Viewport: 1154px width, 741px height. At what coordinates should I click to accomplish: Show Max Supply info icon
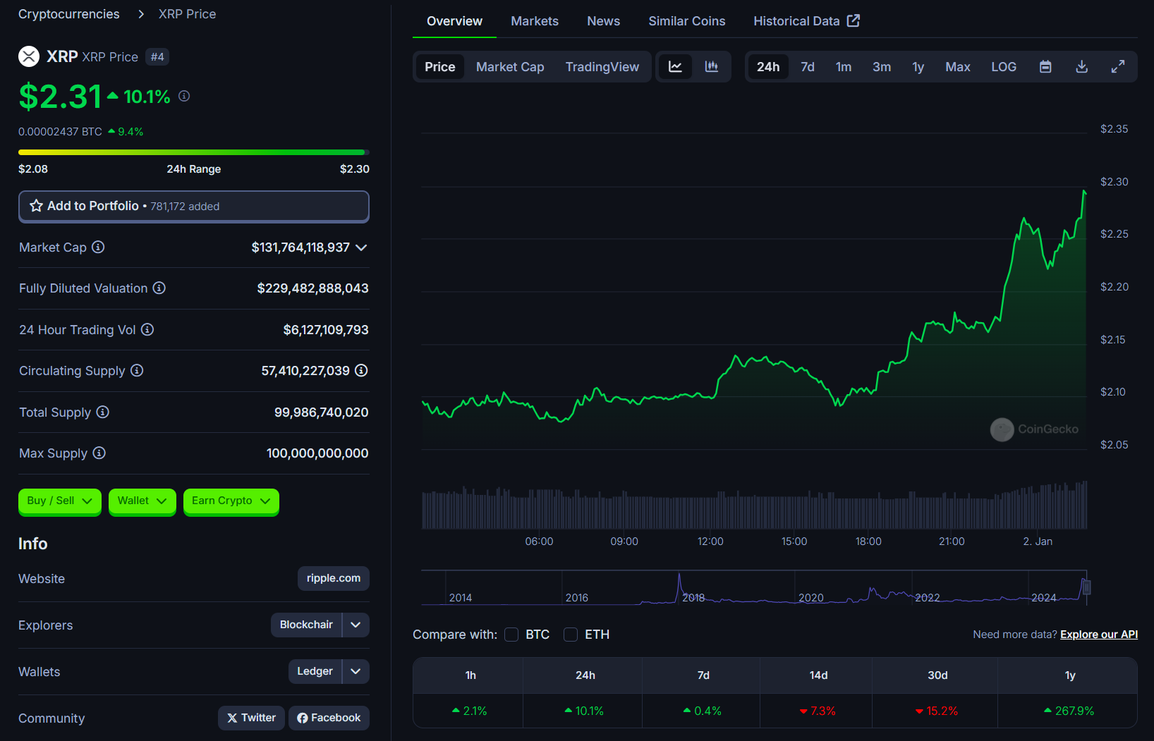pos(99,453)
